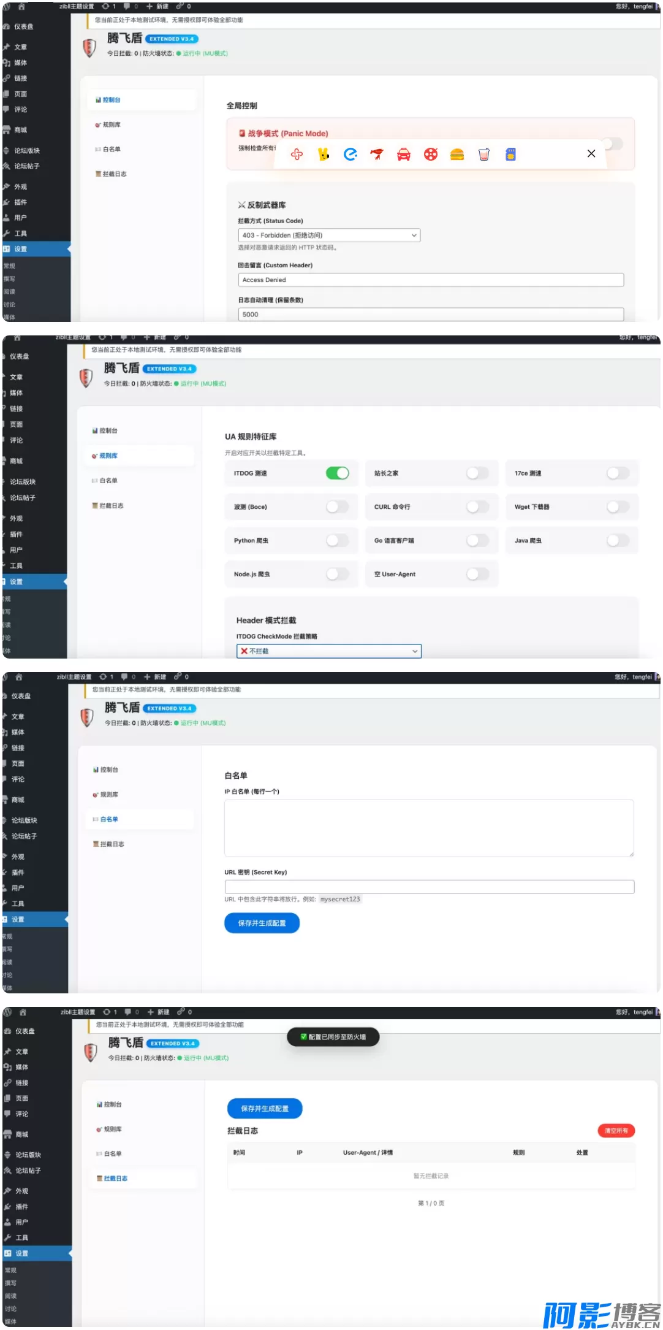663x1330 pixels.
Task: Click the red airplane icon
Action: coord(377,155)
